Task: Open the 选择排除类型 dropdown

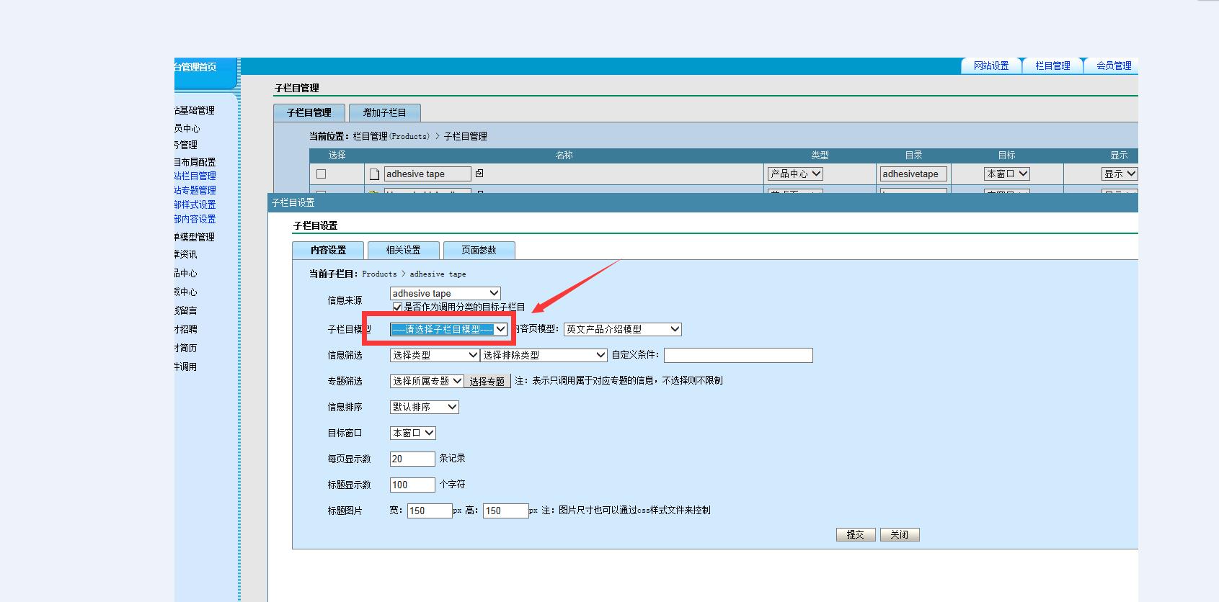Action: 544,355
